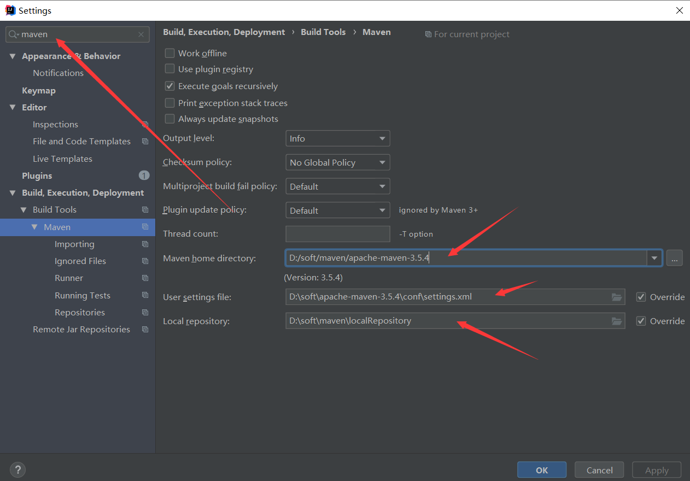The width and height of the screenshot is (690, 481).
Task: Open Maven home directory dropdown arrow
Action: pos(654,258)
